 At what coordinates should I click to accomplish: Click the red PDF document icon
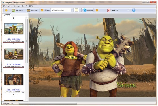click(109, 10)
